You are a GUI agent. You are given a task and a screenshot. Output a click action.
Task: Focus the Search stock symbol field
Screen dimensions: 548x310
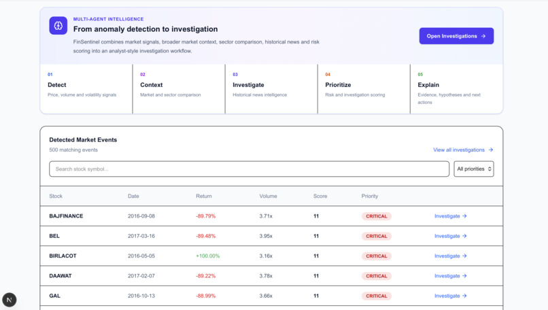(x=250, y=169)
